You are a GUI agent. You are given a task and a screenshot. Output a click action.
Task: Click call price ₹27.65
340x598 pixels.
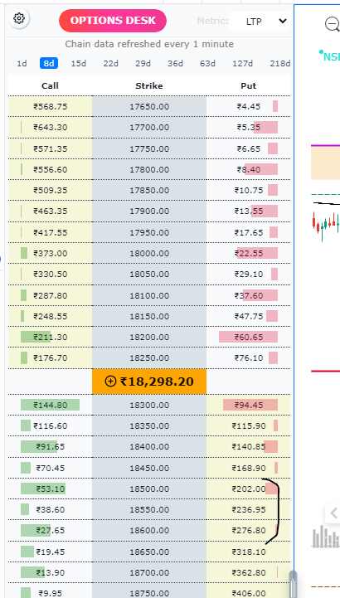point(51,531)
